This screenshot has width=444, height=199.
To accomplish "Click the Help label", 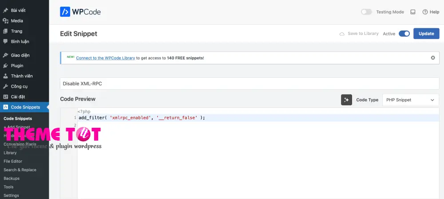I will (434, 12).
